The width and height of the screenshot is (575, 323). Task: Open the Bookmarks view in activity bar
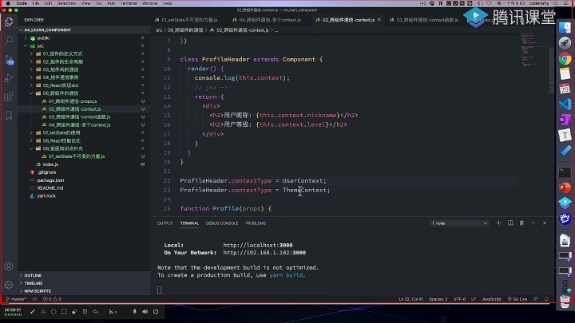(9, 116)
